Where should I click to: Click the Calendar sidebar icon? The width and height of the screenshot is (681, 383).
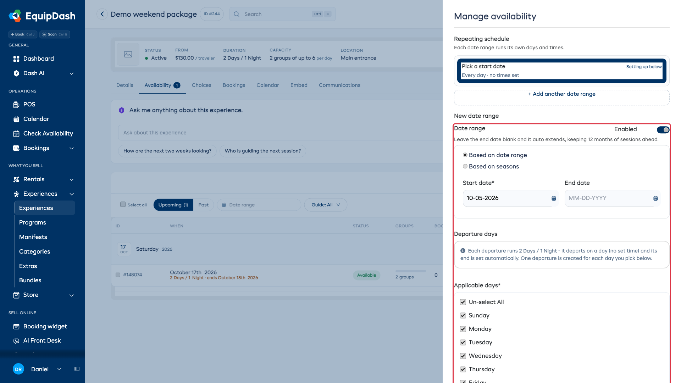pyautogui.click(x=16, y=119)
